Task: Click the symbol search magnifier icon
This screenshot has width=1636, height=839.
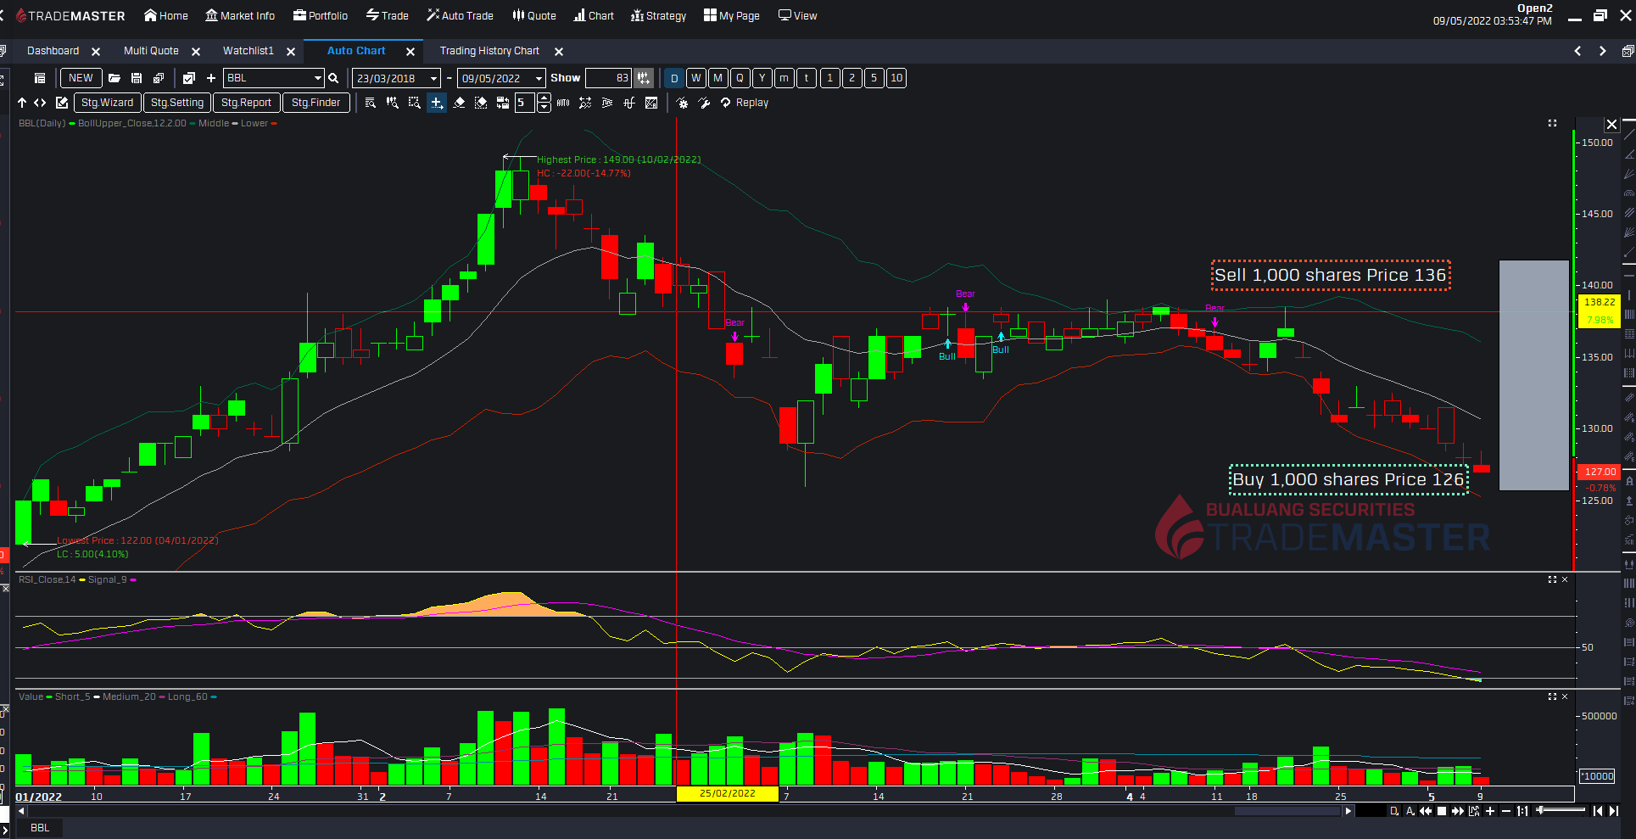Action: (333, 78)
